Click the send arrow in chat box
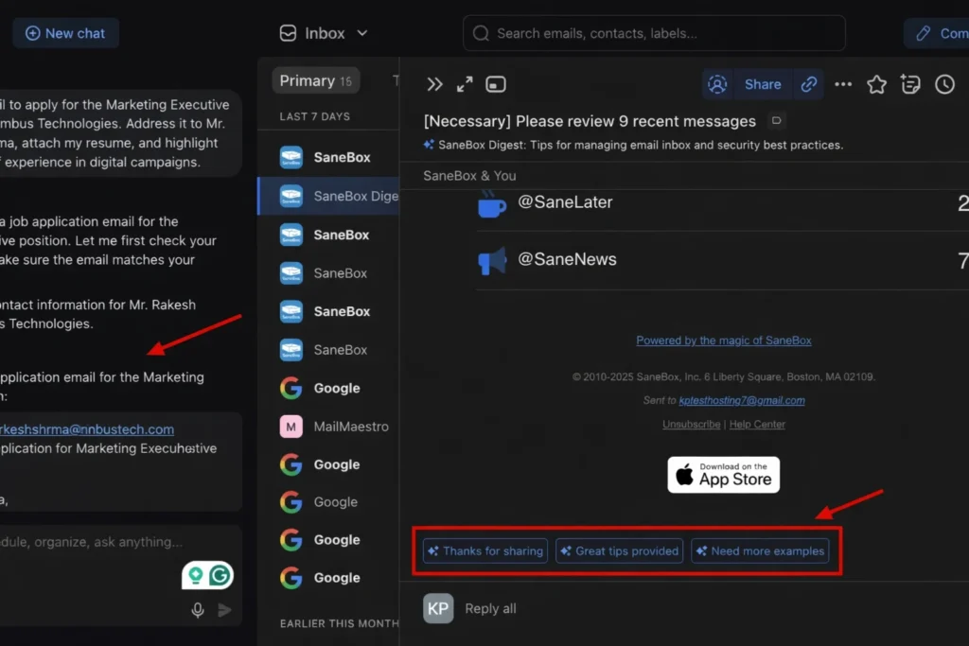 coord(224,610)
